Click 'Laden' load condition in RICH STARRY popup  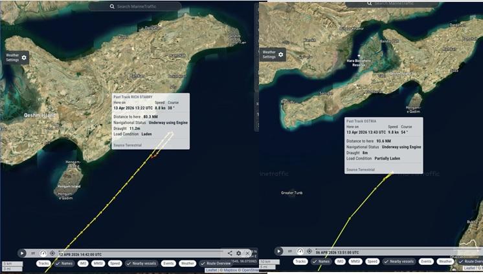146,134
